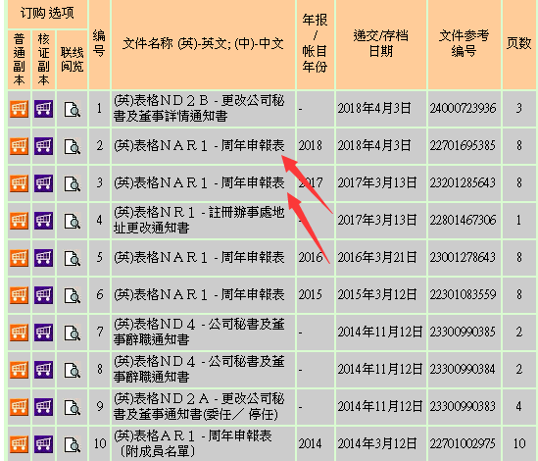Order certified copy of 2015 annual return

pos(43,295)
